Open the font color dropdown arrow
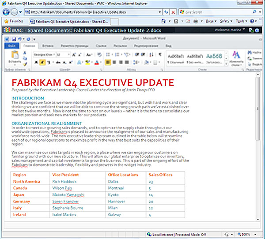This screenshot has height=239, width=265. [x=101, y=63]
